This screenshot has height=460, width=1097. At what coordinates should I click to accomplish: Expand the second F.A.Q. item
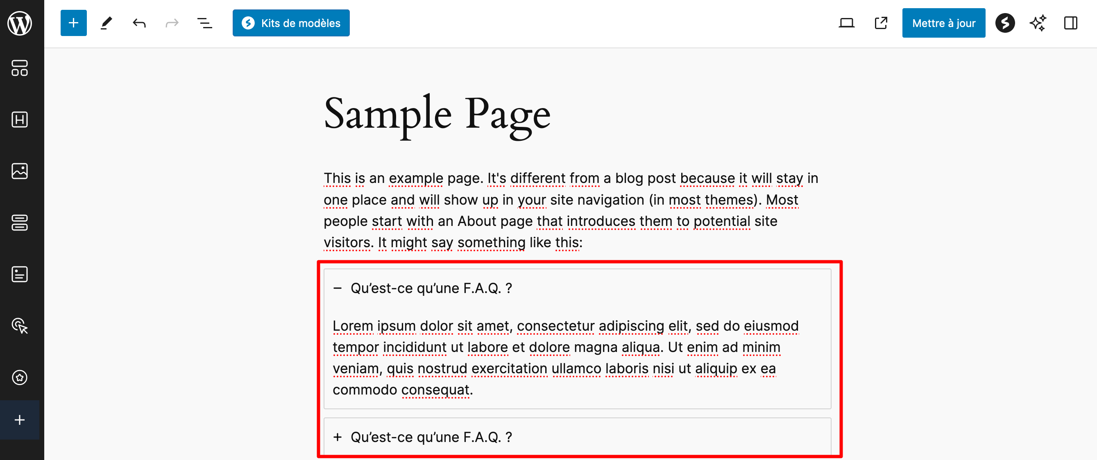[x=338, y=437]
